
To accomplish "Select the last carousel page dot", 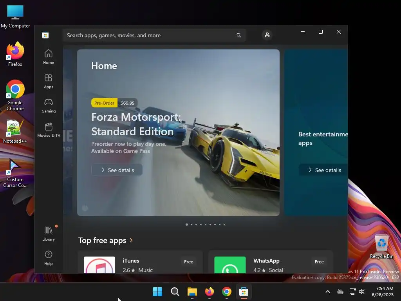I will [x=224, y=225].
